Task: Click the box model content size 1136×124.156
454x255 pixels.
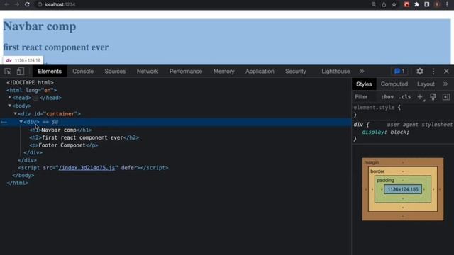Action: [x=403, y=189]
